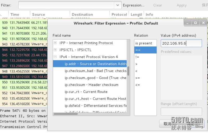Select packet 939 in packet list
208x135 pixels.
pyautogui.click(x=24, y=23)
